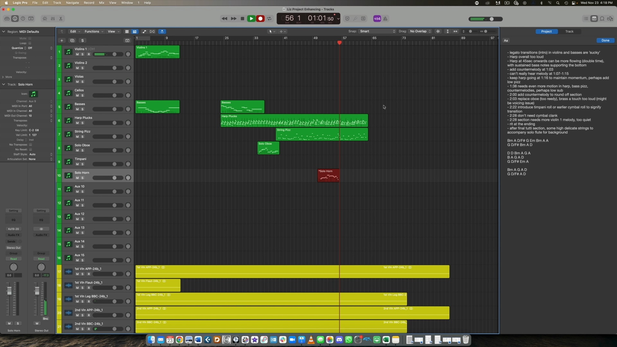Click the Record button in transport
This screenshot has width=617, height=347.
pyautogui.click(x=260, y=19)
